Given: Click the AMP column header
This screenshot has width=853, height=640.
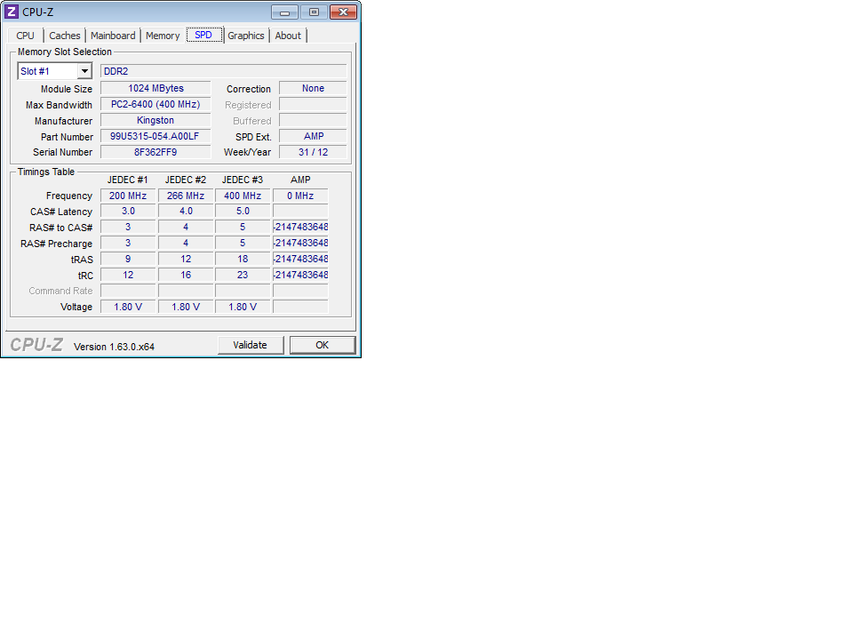Looking at the screenshot, I should (300, 180).
